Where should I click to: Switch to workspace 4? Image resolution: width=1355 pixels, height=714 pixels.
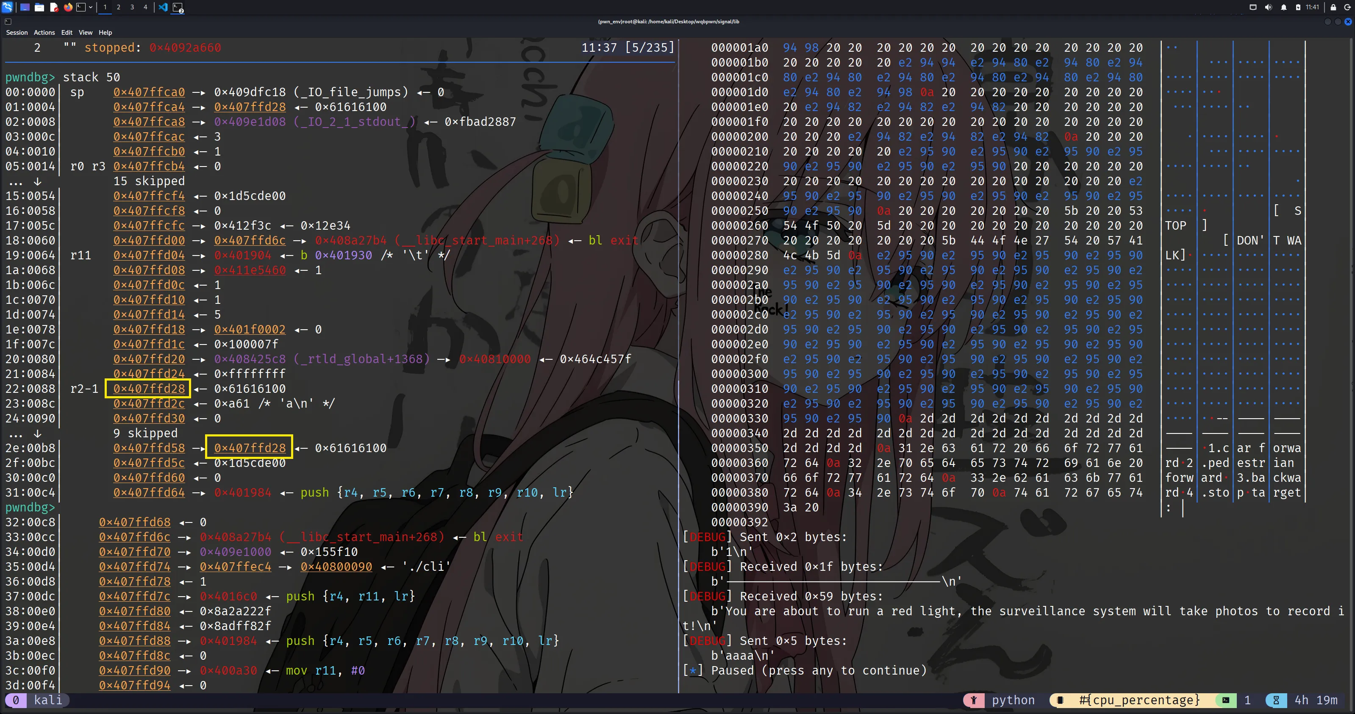(146, 7)
